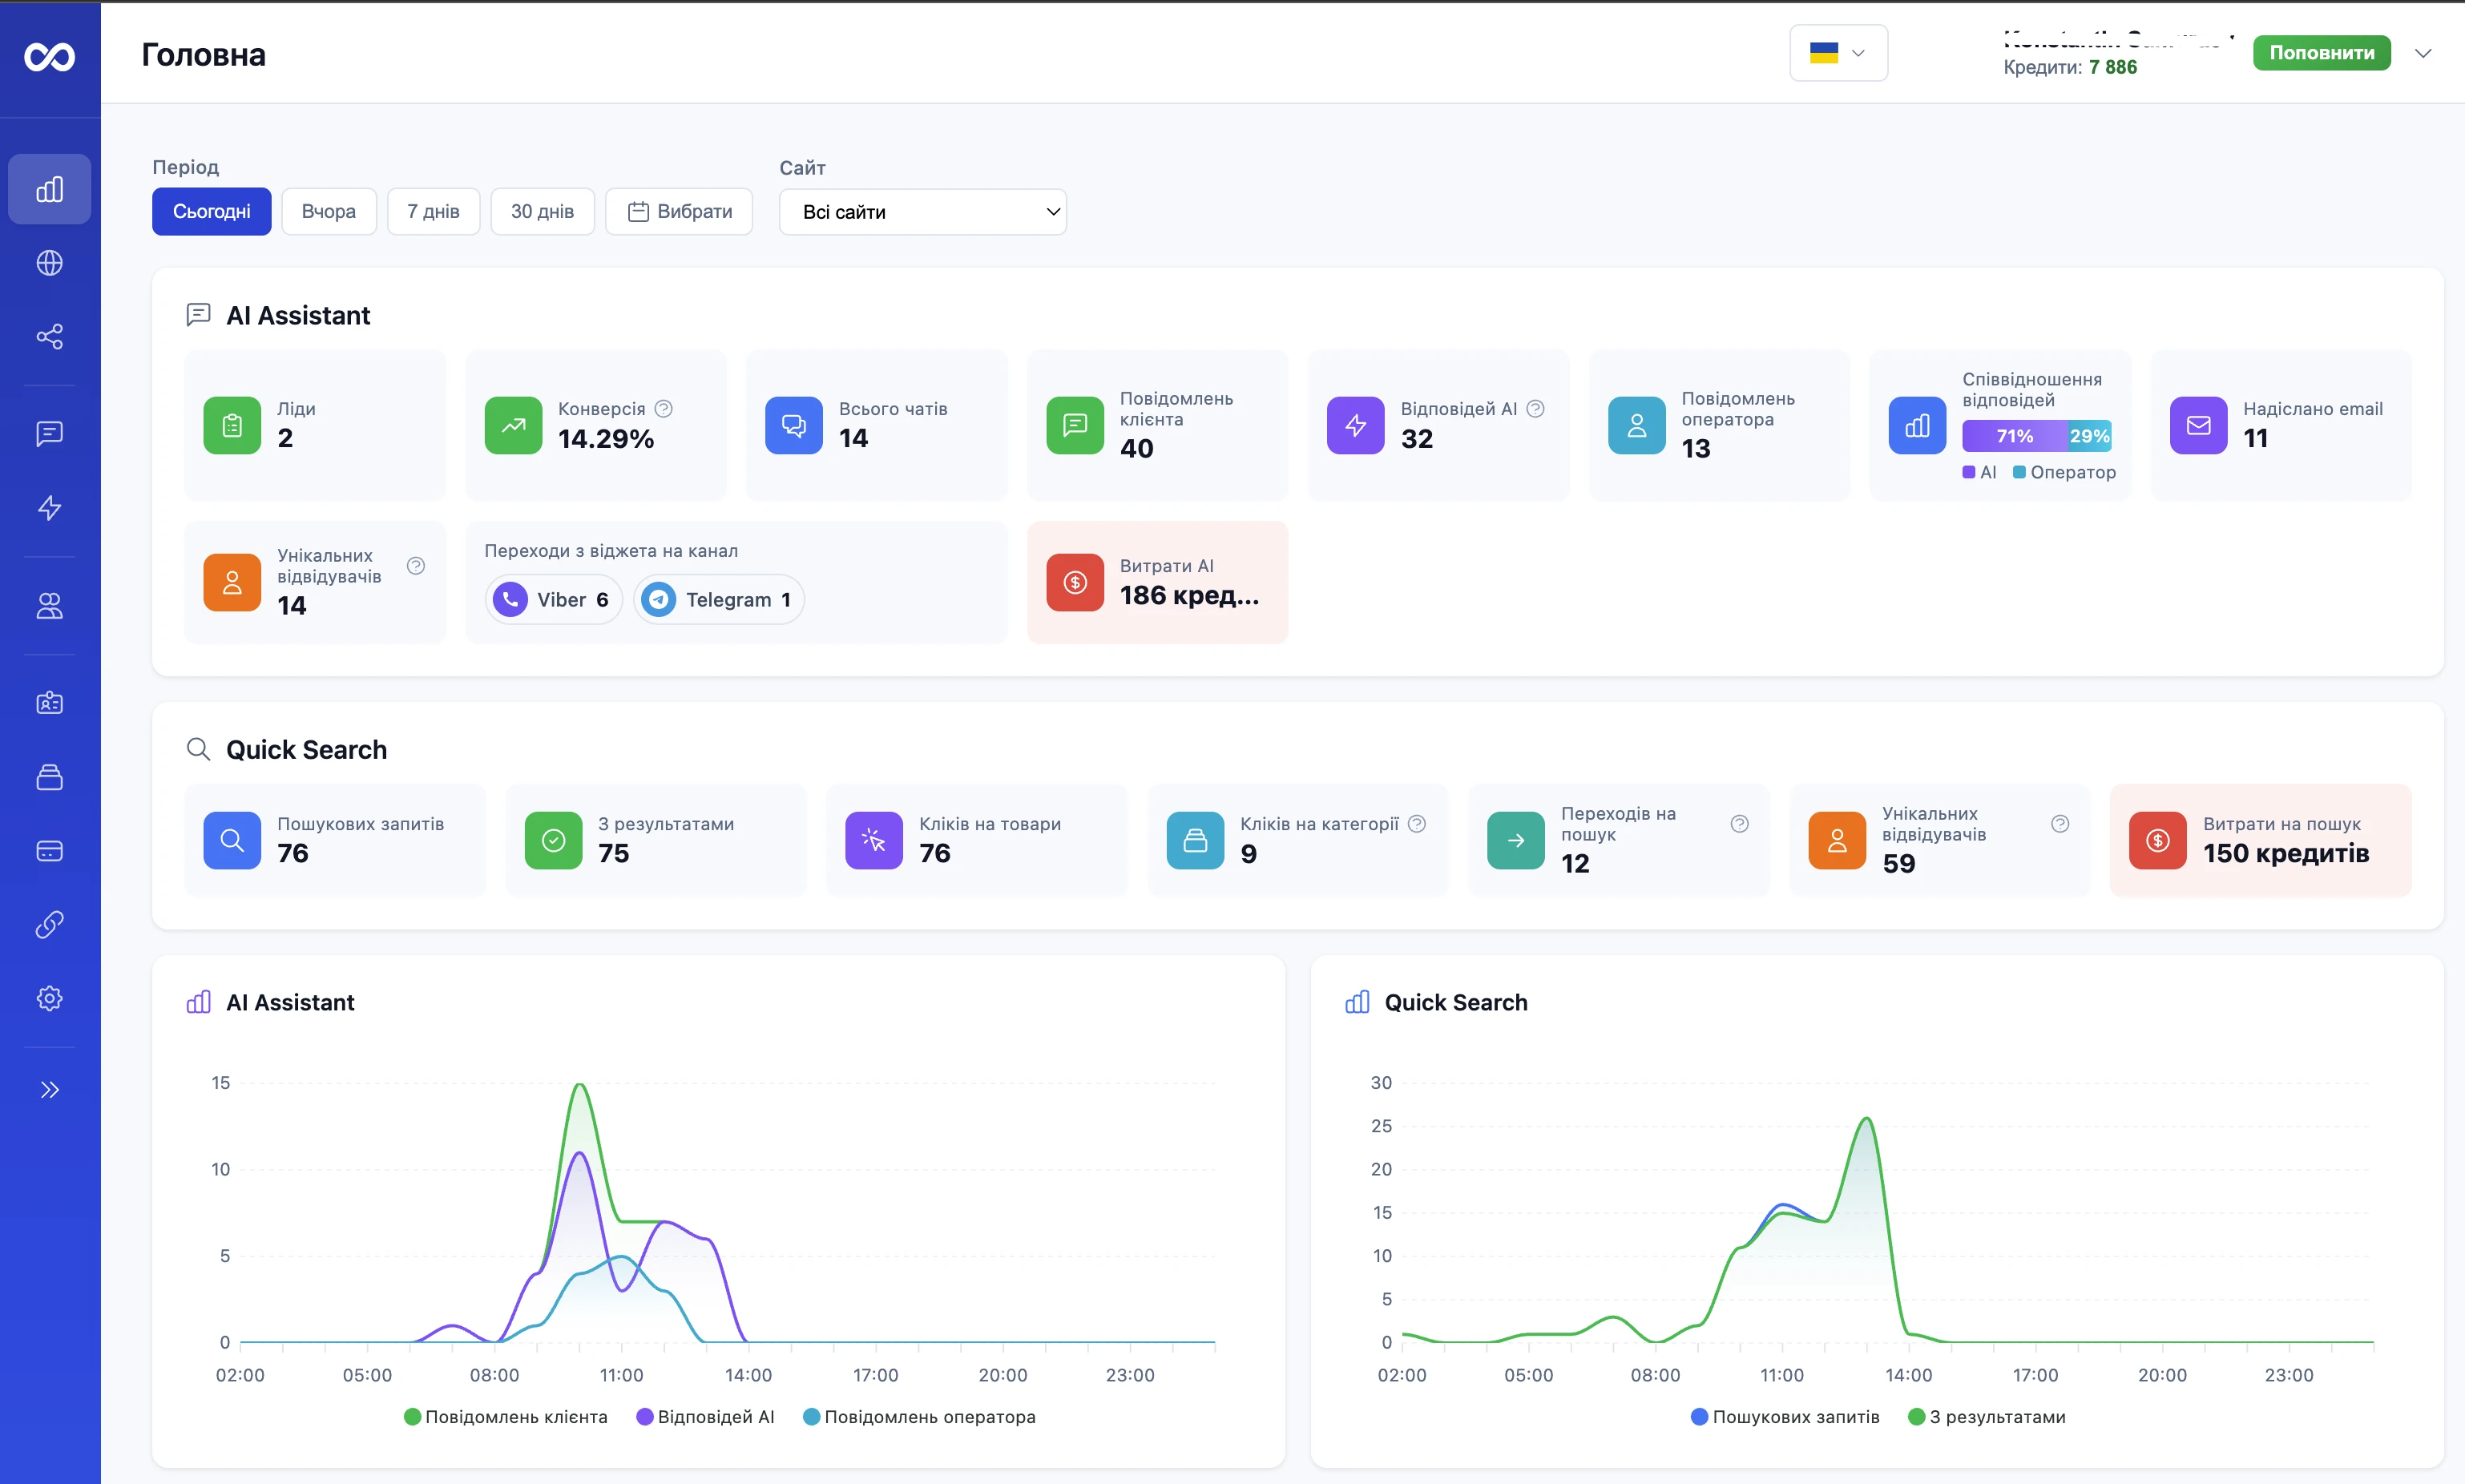Select the 7 днів period tab

tap(433, 211)
